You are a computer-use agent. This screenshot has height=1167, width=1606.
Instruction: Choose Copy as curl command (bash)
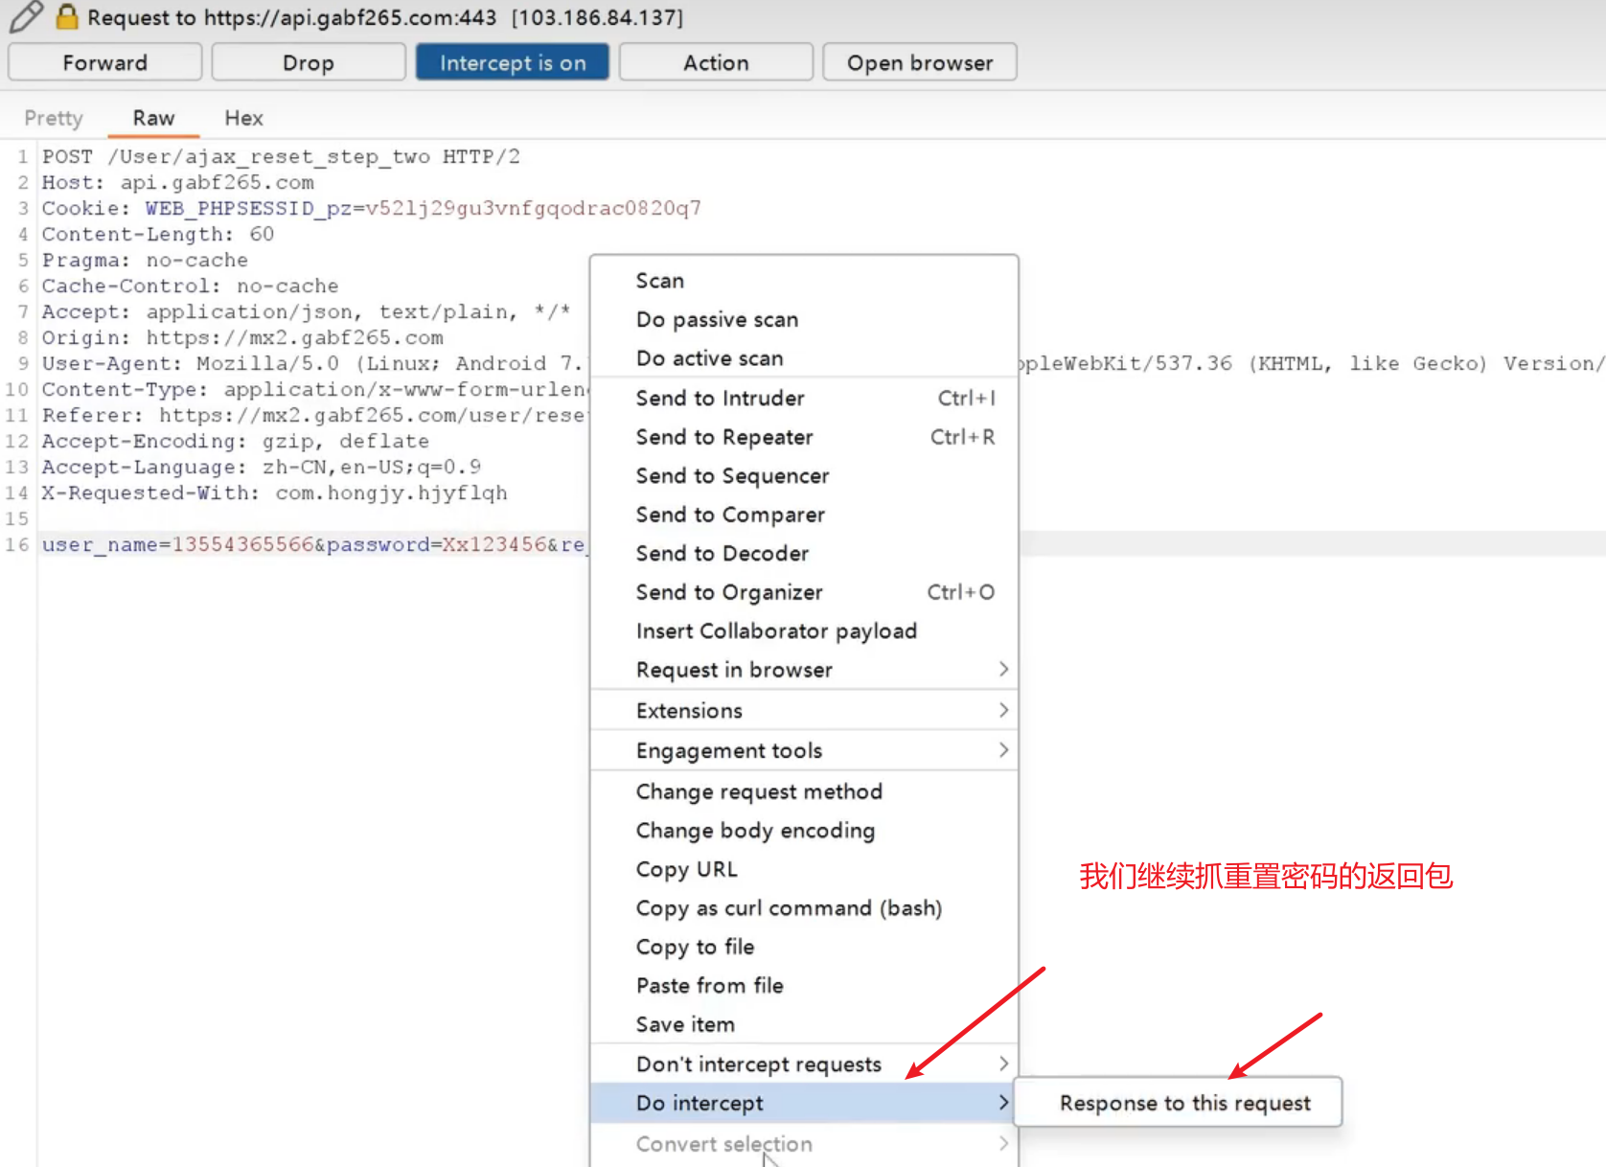(x=789, y=907)
